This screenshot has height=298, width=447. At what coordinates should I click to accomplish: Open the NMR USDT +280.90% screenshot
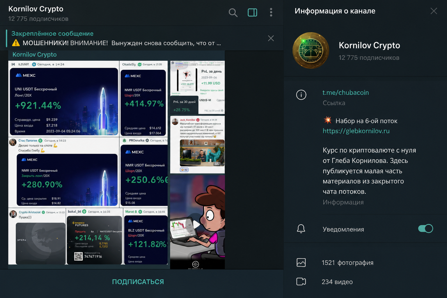coord(64,172)
